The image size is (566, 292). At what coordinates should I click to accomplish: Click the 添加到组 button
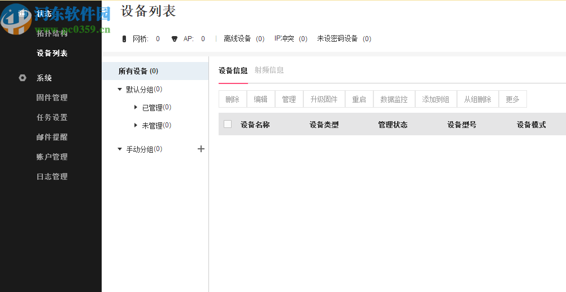click(436, 99)
